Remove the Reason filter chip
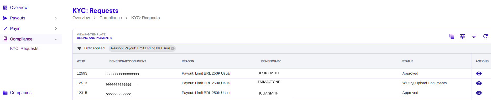 173,49
